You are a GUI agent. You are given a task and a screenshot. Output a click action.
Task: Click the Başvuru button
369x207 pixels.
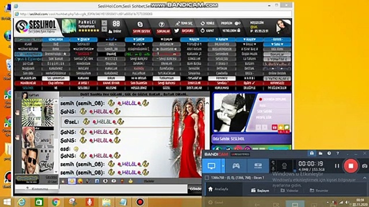(188, 30)
